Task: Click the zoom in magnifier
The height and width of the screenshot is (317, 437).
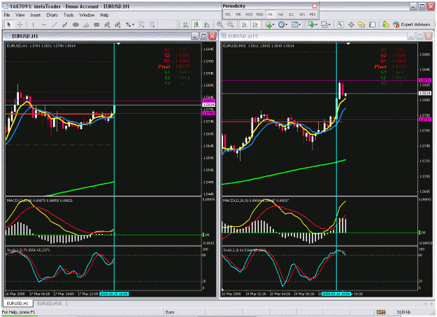Action: pos(220,24)
